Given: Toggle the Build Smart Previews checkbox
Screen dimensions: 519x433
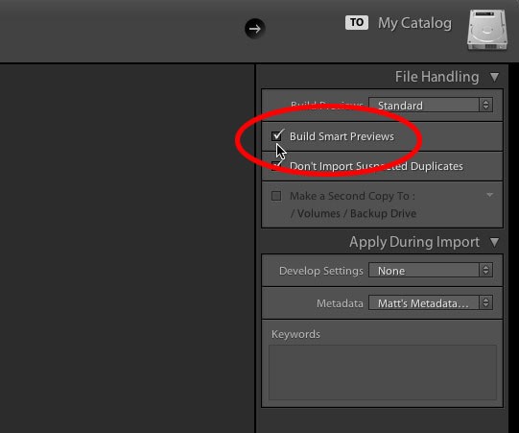Looking at the screenshot, I should [x=276, y=136].
